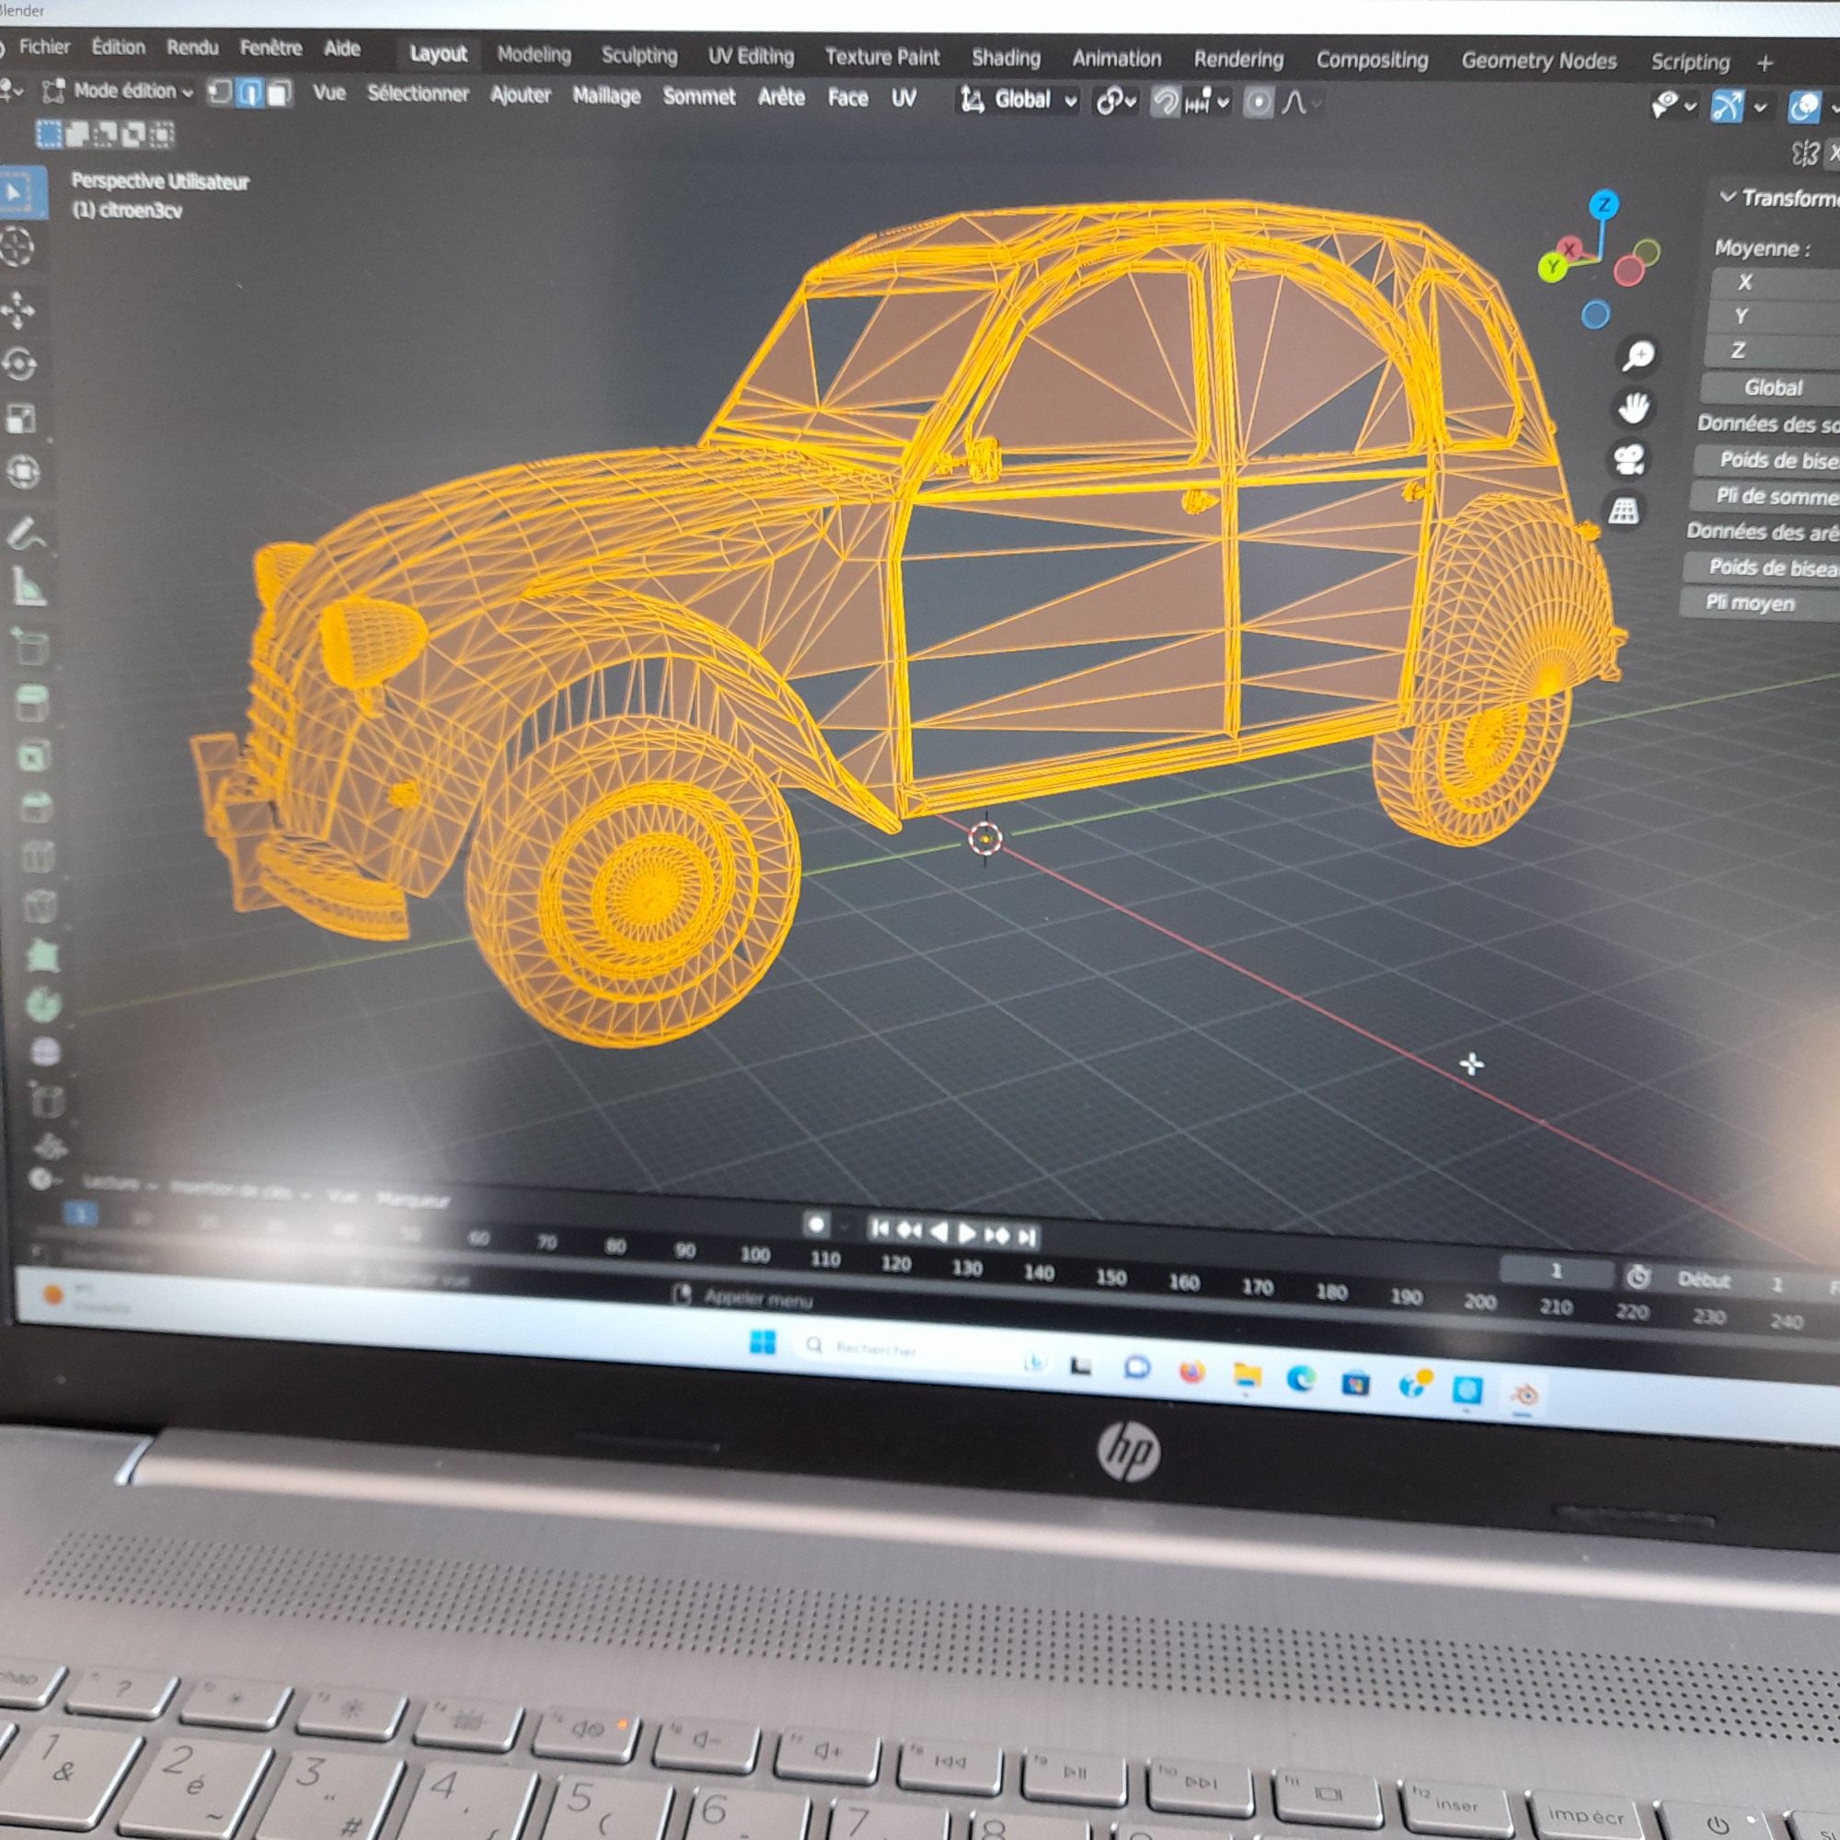Switch to the UV Editing workspace tab

click(x=751, y=56)
